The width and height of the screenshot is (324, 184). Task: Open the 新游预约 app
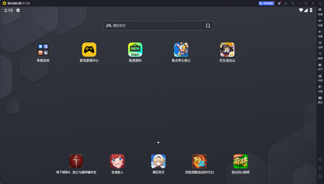(135, 49)
